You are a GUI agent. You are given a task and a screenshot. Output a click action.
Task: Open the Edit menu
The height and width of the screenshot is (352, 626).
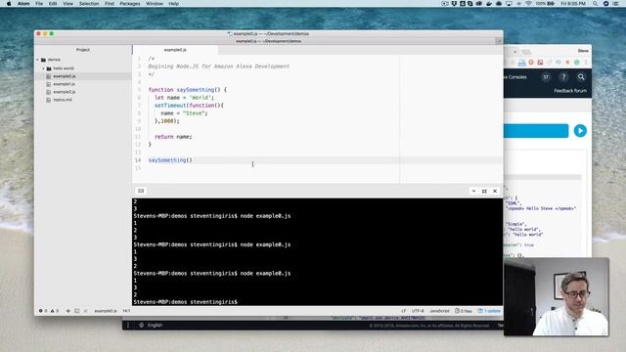pos(53,4)
